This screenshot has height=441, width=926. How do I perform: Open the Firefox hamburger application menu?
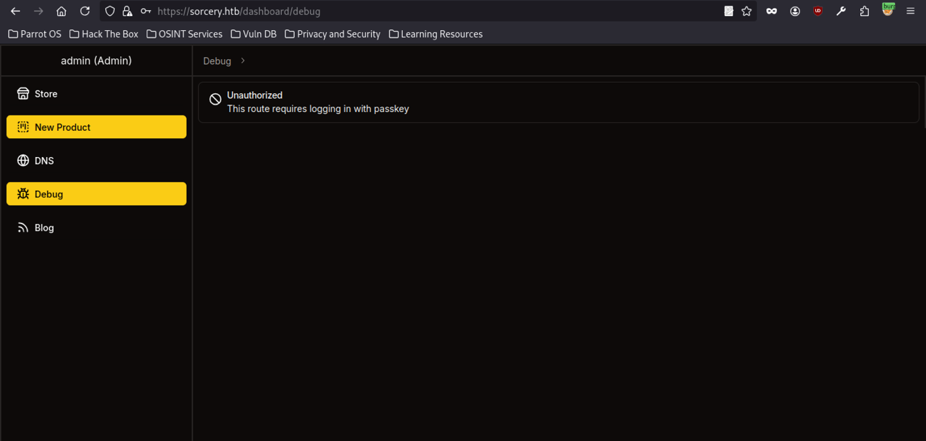tap(910, 11)
